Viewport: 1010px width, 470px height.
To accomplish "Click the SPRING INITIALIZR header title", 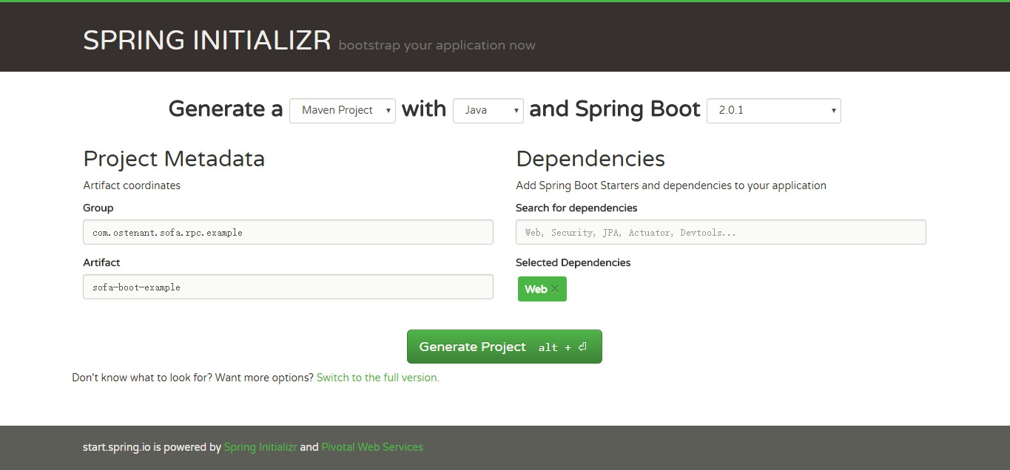I will click(207, 40).
